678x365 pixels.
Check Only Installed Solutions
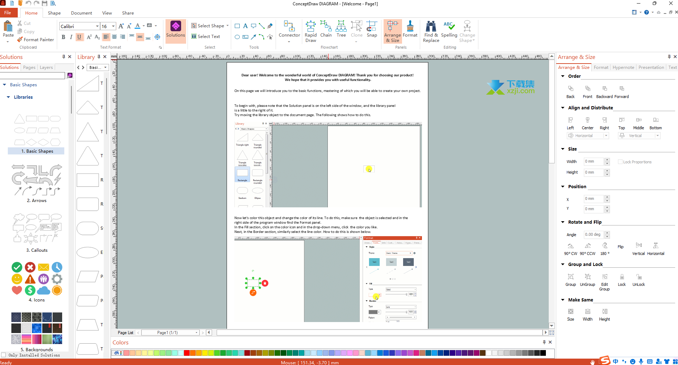(4, 355)
